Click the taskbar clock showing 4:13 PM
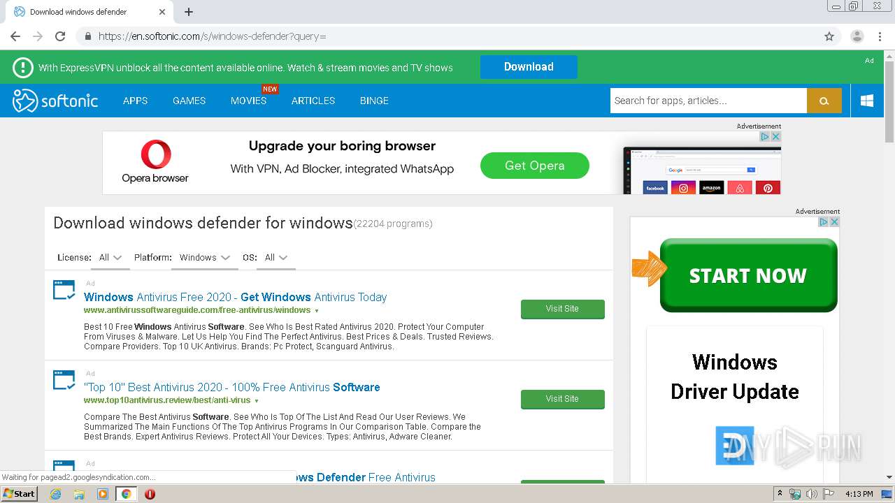The width and height of the screenshot is (895, 503). (x=859, y=494)
